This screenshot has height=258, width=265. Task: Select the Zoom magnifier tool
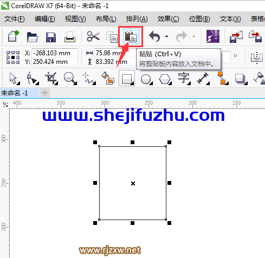coord(70,78)
